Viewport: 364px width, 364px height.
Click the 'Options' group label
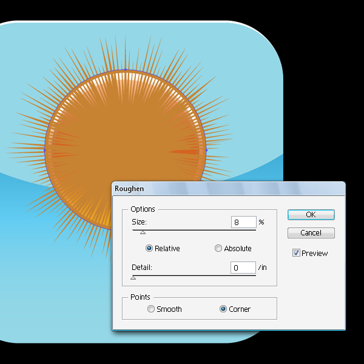(143, 209)
